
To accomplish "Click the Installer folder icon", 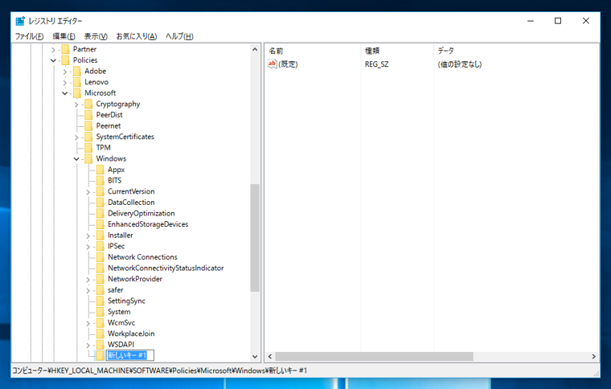I will pyautogui.click(x=100, y=235).
